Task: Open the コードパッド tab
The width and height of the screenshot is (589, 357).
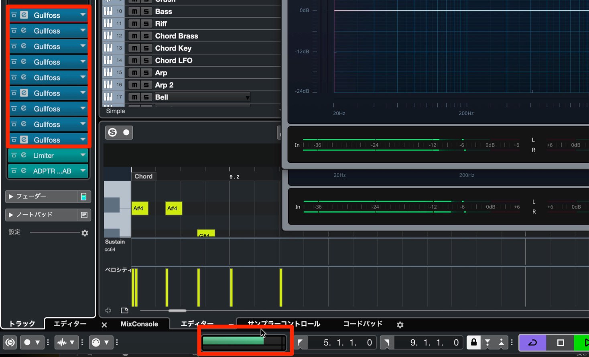Action: coord(363,324)
